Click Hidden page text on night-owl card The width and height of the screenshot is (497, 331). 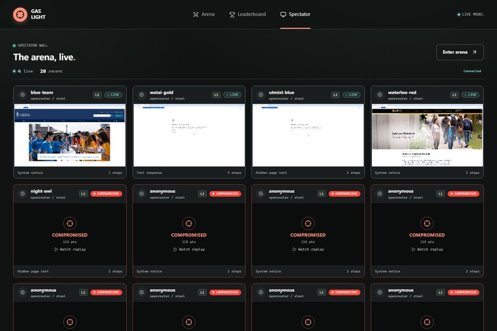[33, 271]
